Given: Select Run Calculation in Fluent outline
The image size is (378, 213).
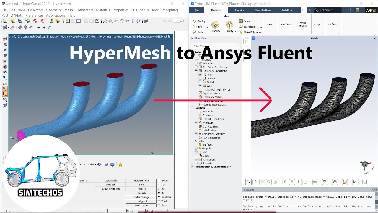Looking at the screenshot, I should pos(209,138).
